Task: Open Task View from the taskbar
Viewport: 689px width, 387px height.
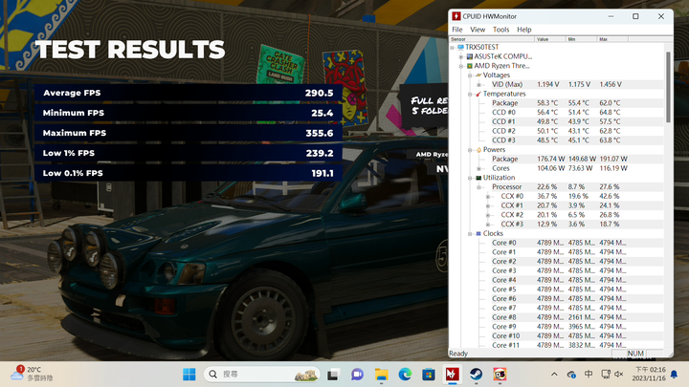Action: 333,375
